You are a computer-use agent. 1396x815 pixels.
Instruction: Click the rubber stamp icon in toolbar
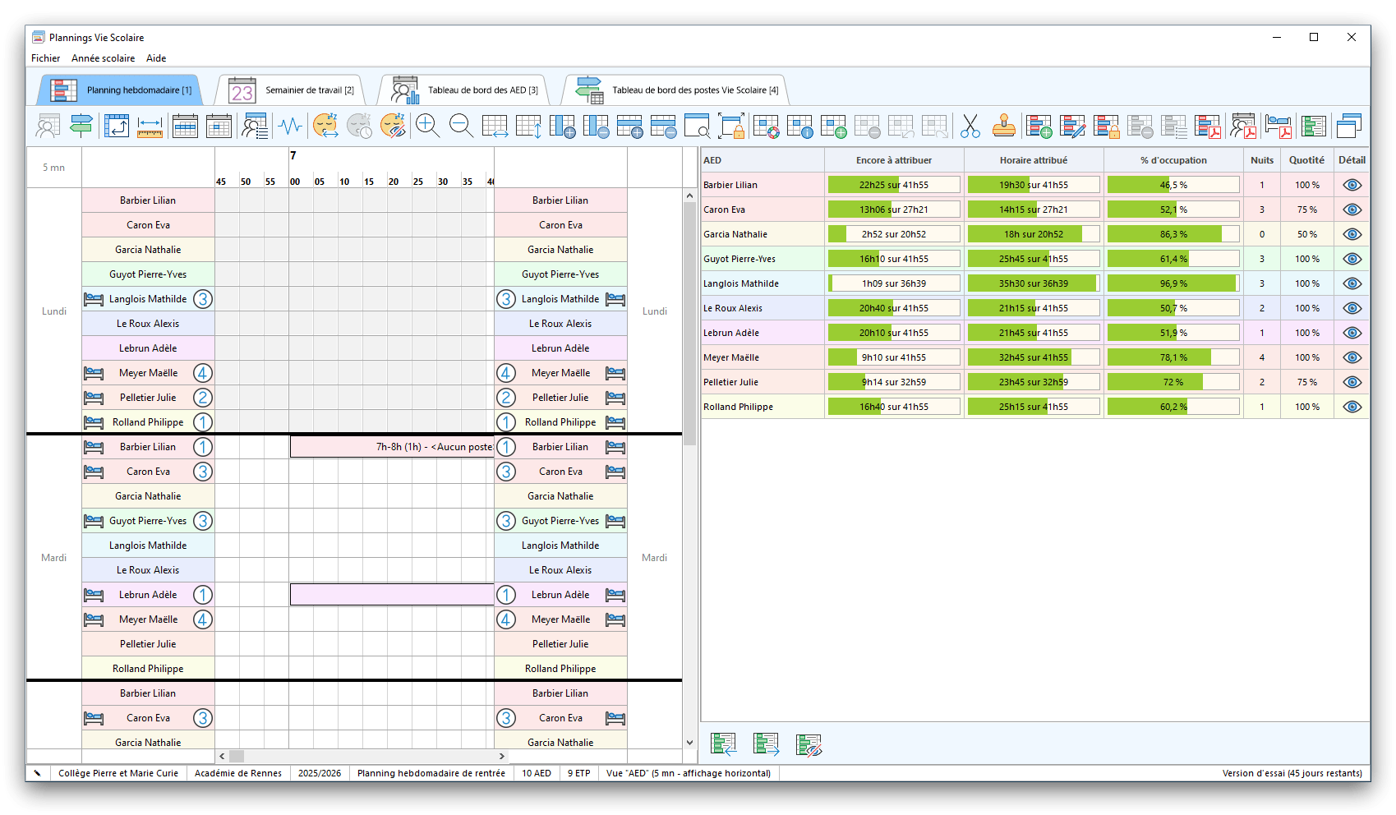(1003, 127)
